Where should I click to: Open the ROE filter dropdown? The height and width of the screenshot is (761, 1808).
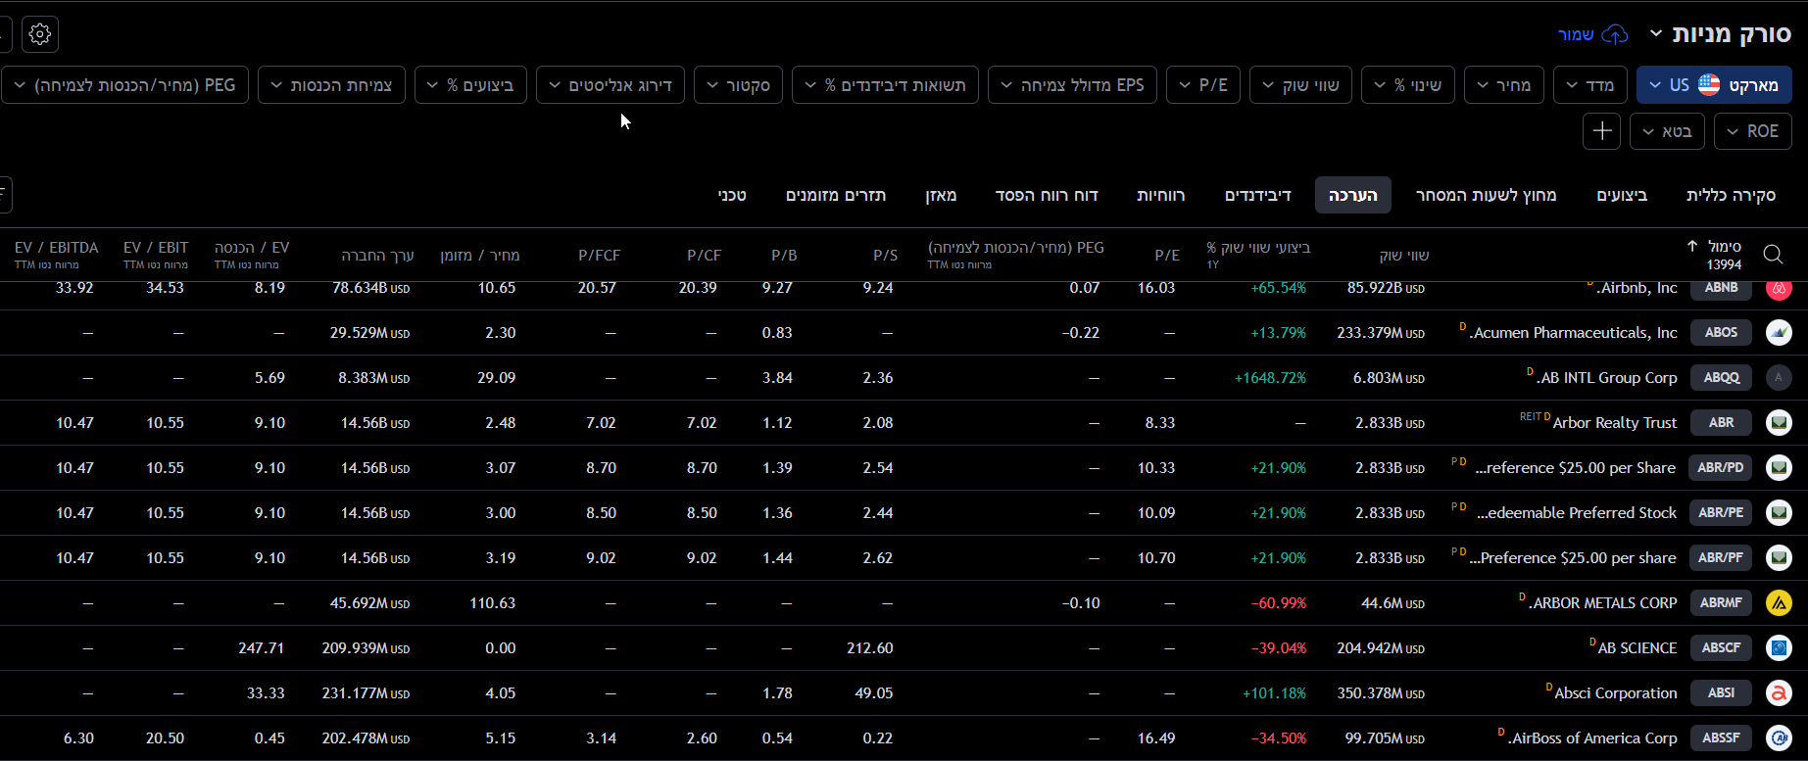pos(1753,131)
